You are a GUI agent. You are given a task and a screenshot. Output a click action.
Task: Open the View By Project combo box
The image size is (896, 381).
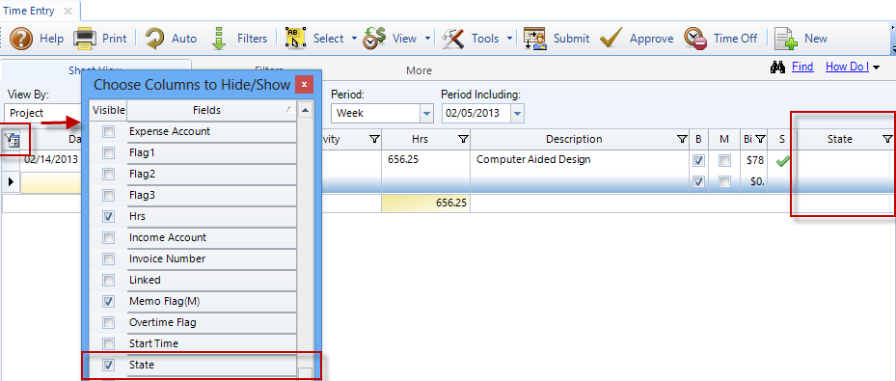(42, 113)
